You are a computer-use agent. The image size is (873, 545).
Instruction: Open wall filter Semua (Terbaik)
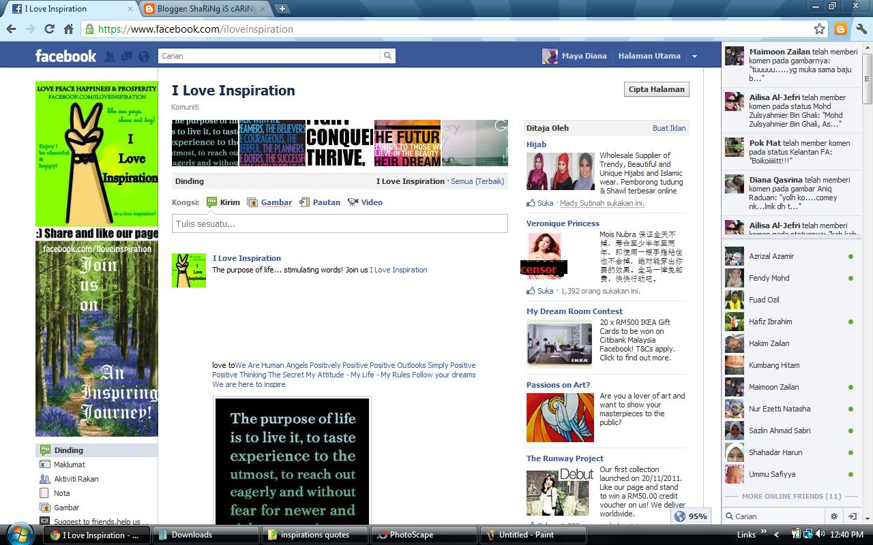coord(477,181)
